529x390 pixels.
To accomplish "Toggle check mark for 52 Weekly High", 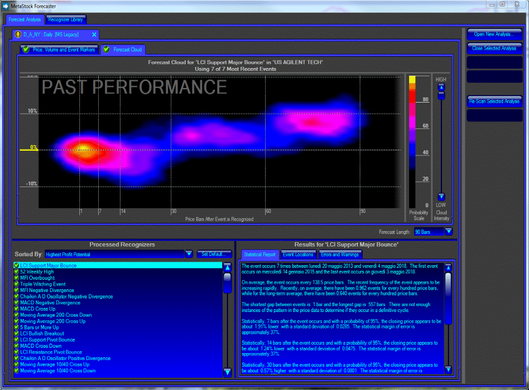I will 16,272.
